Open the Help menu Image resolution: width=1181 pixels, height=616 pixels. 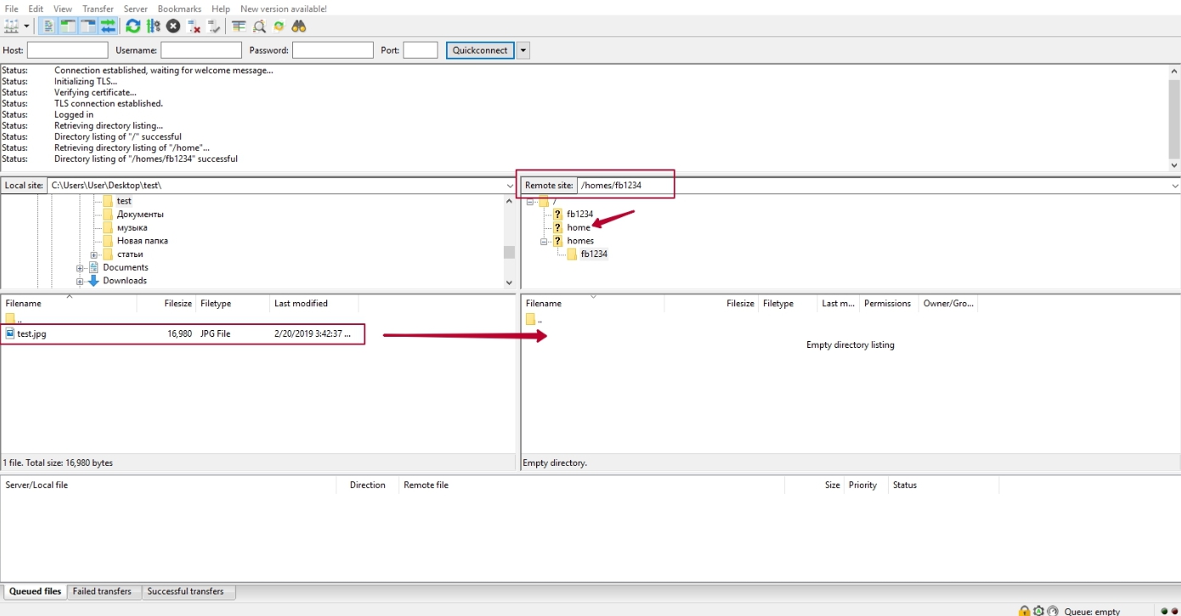221,8
